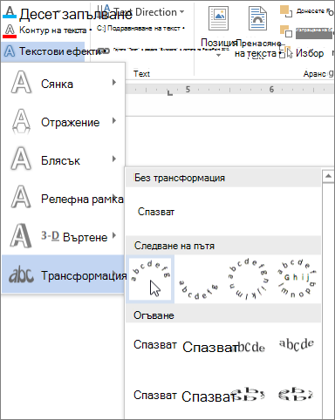Image resolution: width=335 pixels, height=420 pixels.
Task: Click the gallery scroll up arrow
Action: click(x=329, y=176)
